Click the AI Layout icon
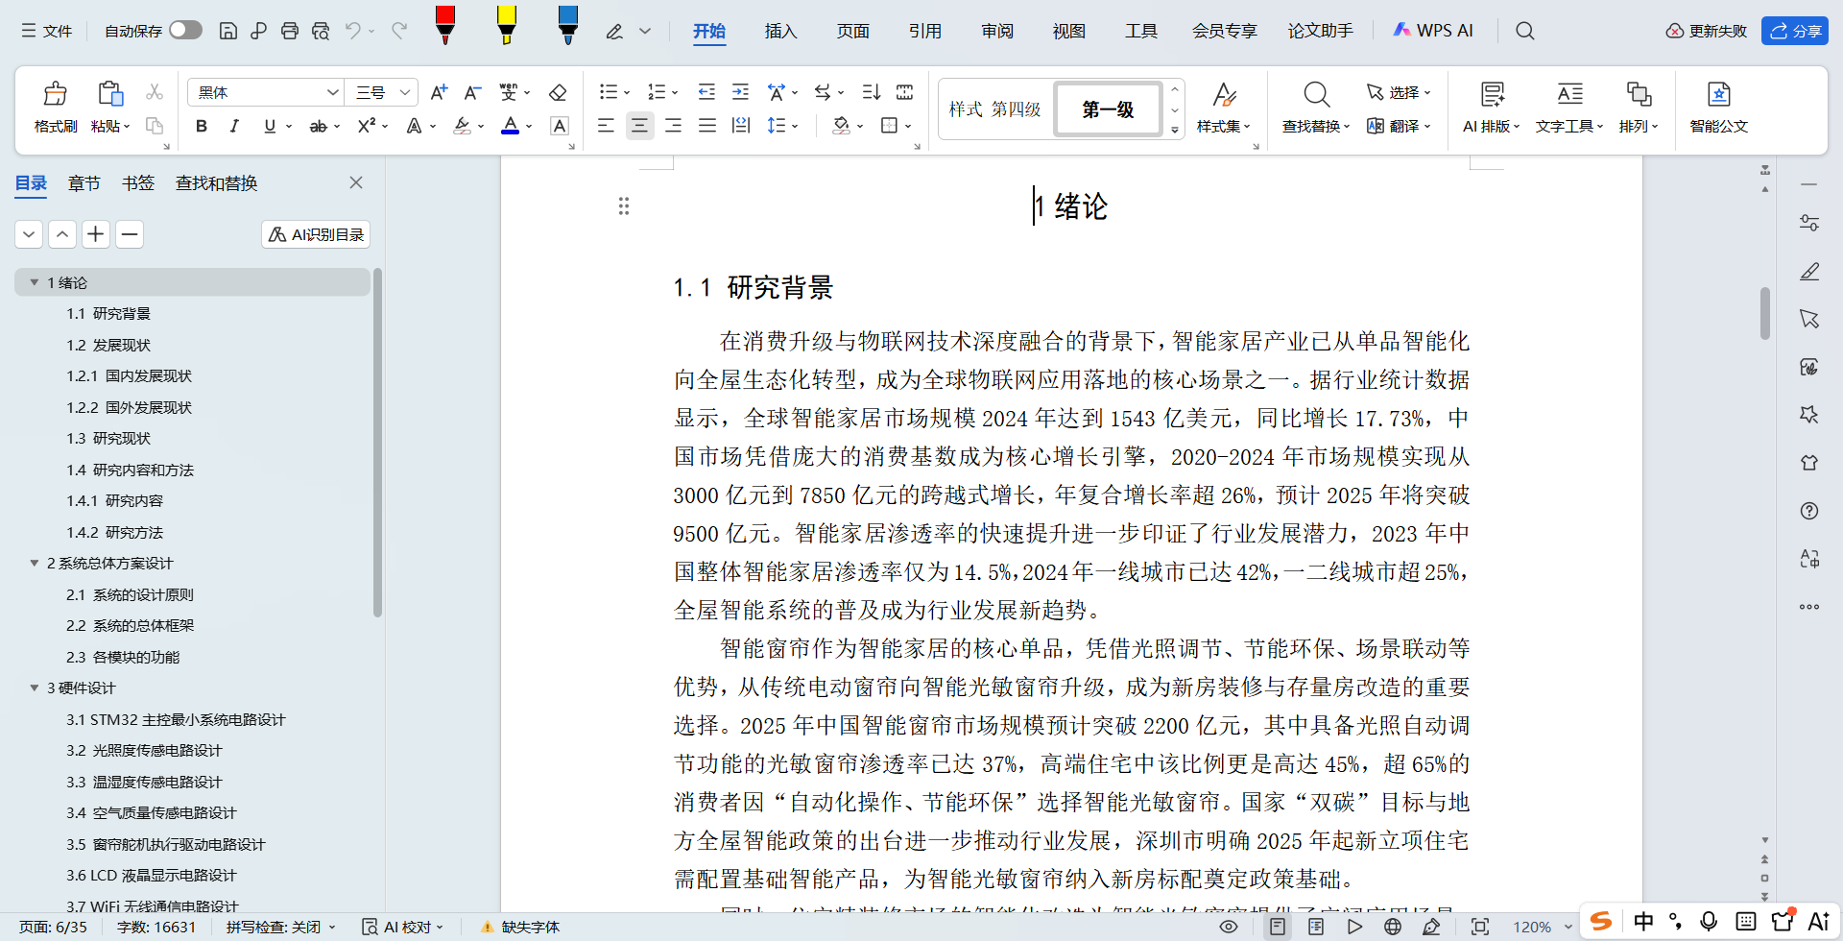The image size is (1843, 941). click(x=1492, y=94)
